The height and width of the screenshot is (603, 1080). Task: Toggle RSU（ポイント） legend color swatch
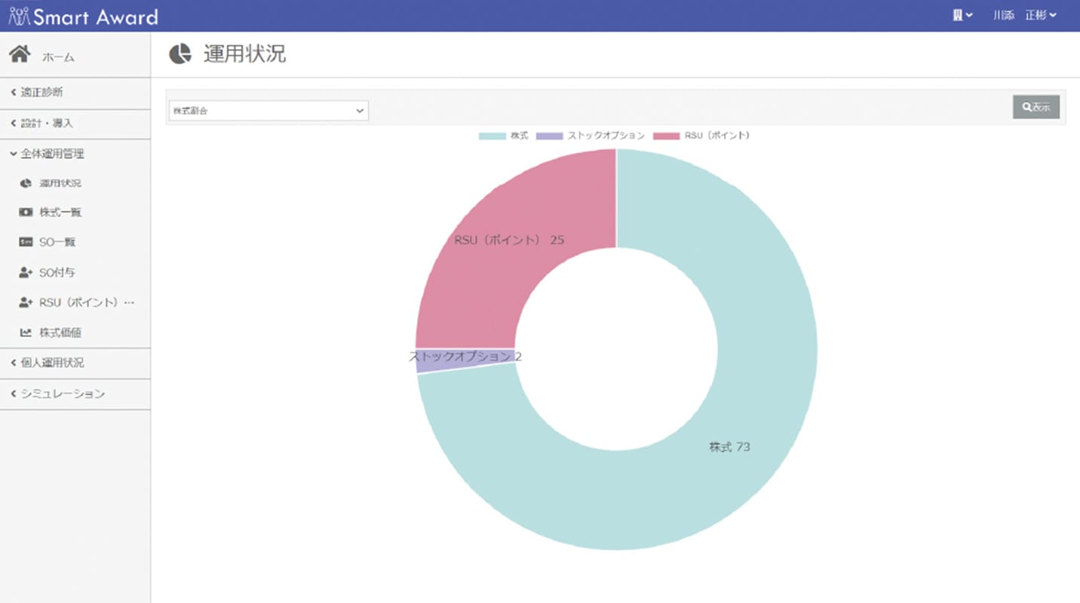667,136
